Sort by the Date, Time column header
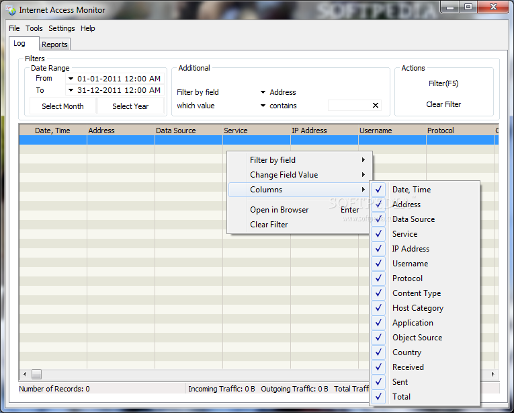 click(53, 130)
